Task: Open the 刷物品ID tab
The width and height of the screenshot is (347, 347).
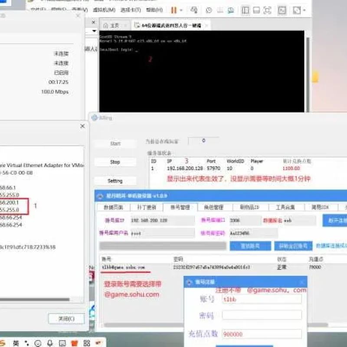Action: tap(250, 207)
